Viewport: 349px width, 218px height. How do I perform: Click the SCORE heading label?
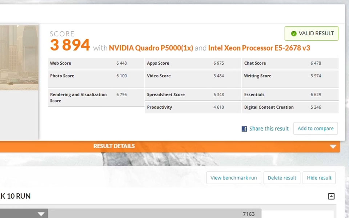pyautogui.click(x=62, y=34)
